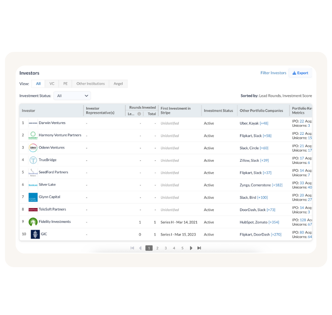Click the Harmony Venture Partners logo
Viewport: 332px width, 315px height.
coord(33,135)
